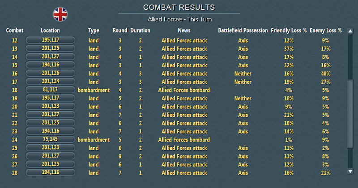358x188 pixels.
Task: View bombardment location 75,145
Action: click(51, 139)
